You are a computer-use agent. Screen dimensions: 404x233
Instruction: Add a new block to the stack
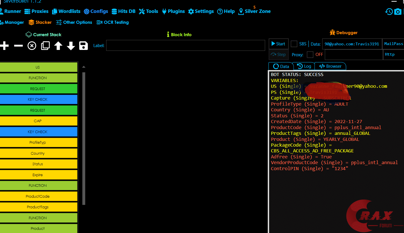[4, 46]
